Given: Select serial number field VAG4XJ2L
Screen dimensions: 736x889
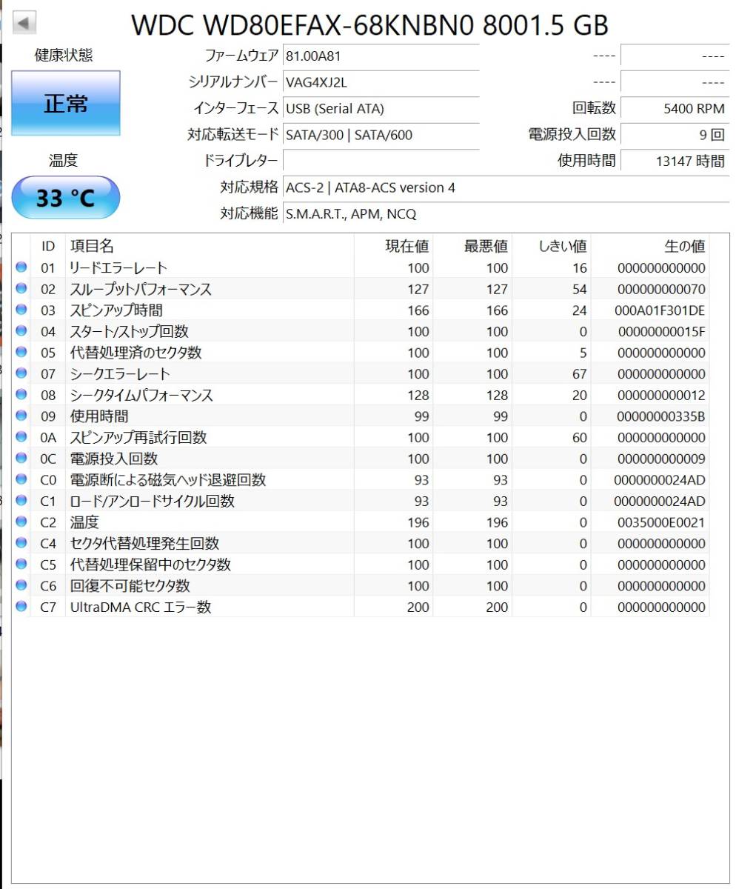Looking at the screenshot, I should click(x=381, y=82).
